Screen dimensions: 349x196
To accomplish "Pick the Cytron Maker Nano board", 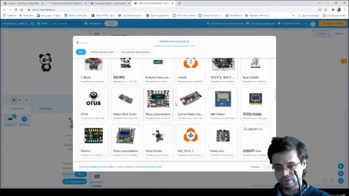I will [x=190, y=104].
